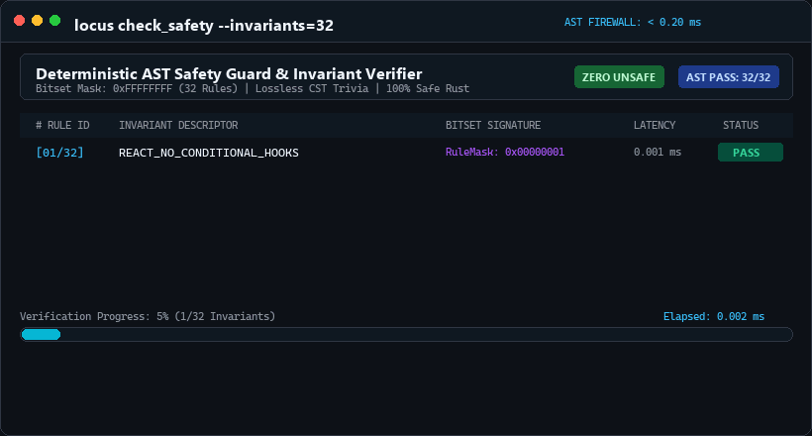Screen dimensions: 812x436
Task: Click the PASS status badge for rule 01/32
Action: tap(750, 153)
